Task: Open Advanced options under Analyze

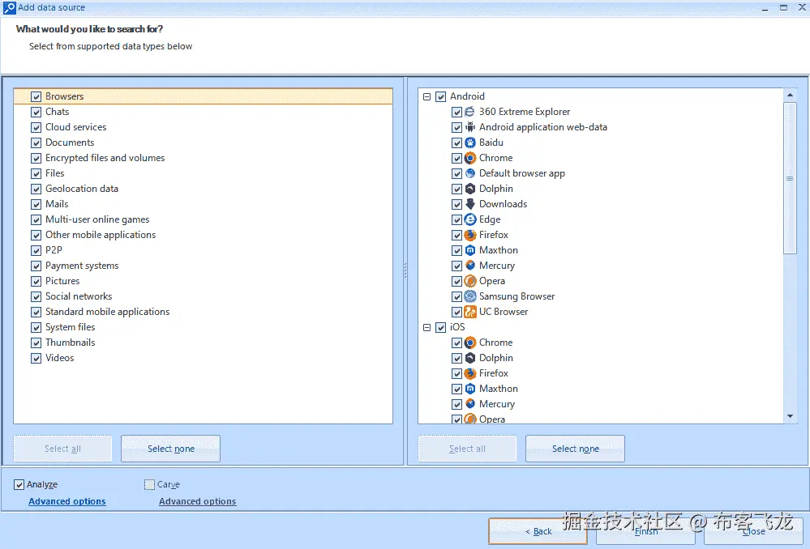Action: click(x=67, y=501)
